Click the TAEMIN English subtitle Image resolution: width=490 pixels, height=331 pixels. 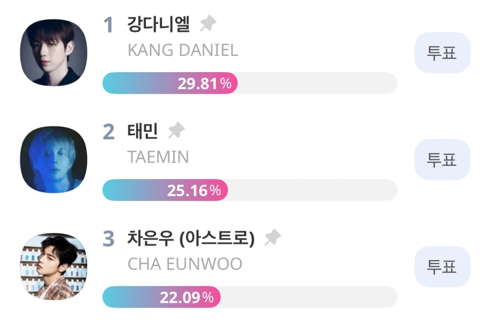(x=158, y=157)
